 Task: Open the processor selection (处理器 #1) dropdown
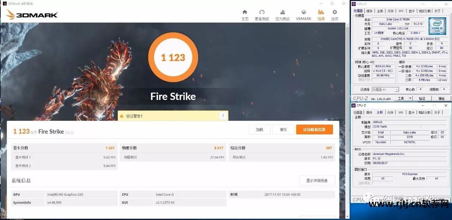pos(385,89)
